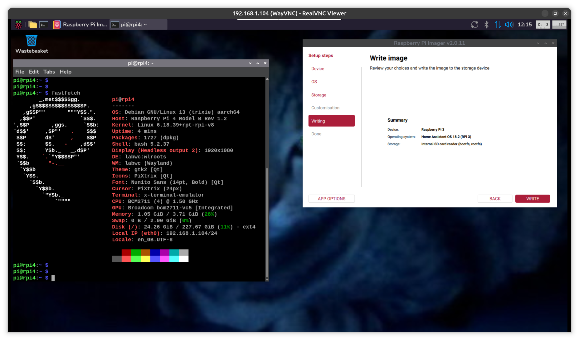579x340 pixels.
Task: Click the panel clock showing 12:15
Action: click(x=525, y=25)
